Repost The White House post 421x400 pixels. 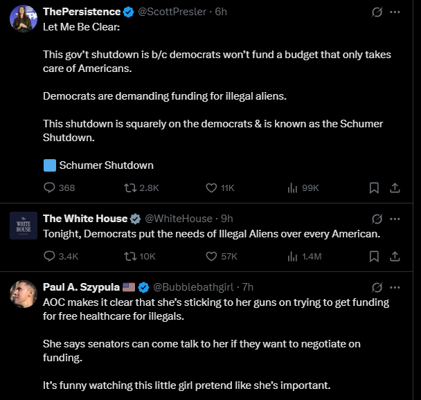[129, 256]
